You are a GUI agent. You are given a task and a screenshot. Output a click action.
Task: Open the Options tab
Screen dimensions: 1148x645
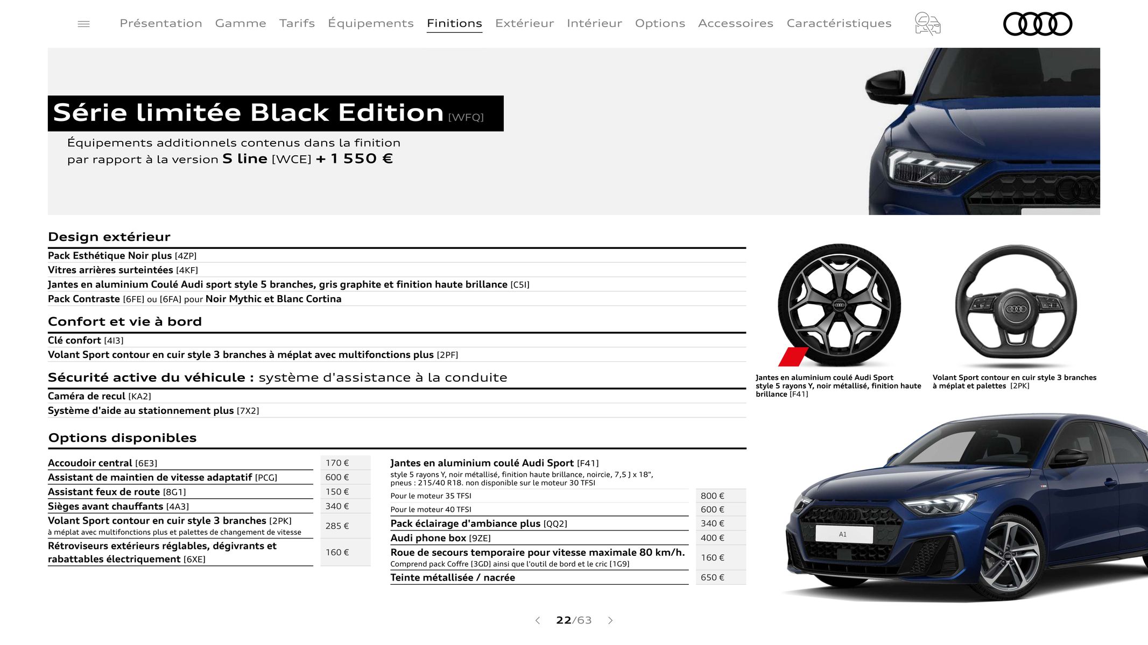(x=660, y=23)
